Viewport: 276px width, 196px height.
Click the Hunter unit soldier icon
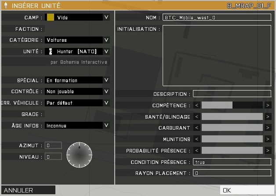[51, 51]
